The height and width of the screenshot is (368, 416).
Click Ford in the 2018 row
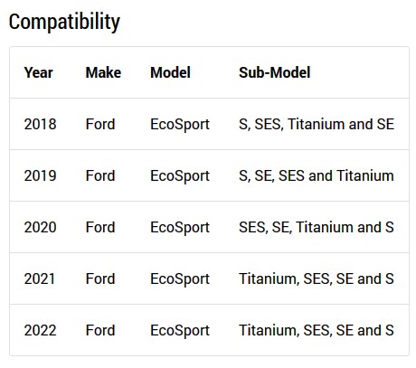click(100, 124)
